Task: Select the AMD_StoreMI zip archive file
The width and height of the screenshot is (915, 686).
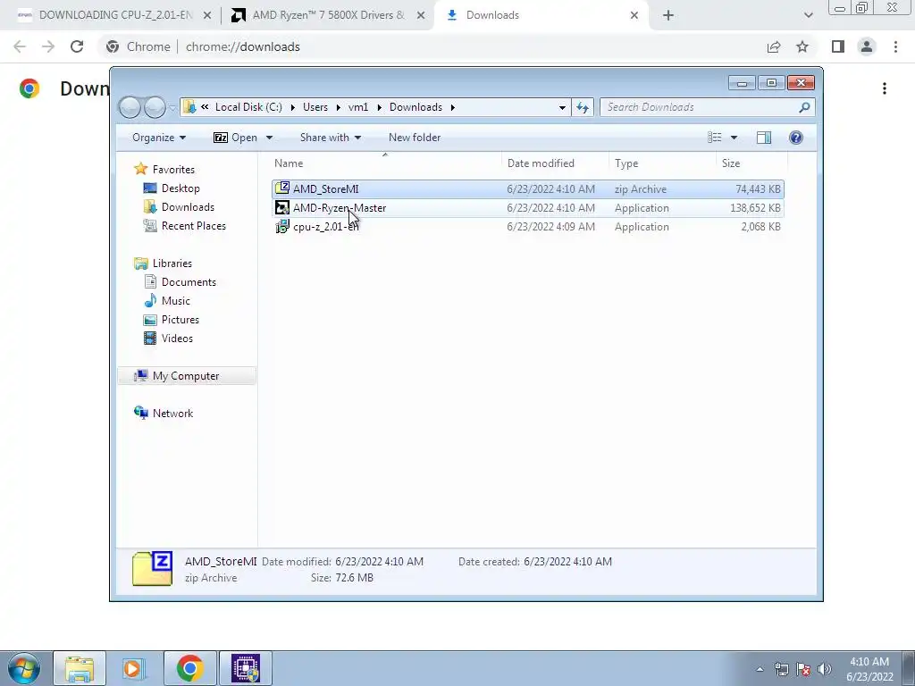Action: [x=527, y=189]
